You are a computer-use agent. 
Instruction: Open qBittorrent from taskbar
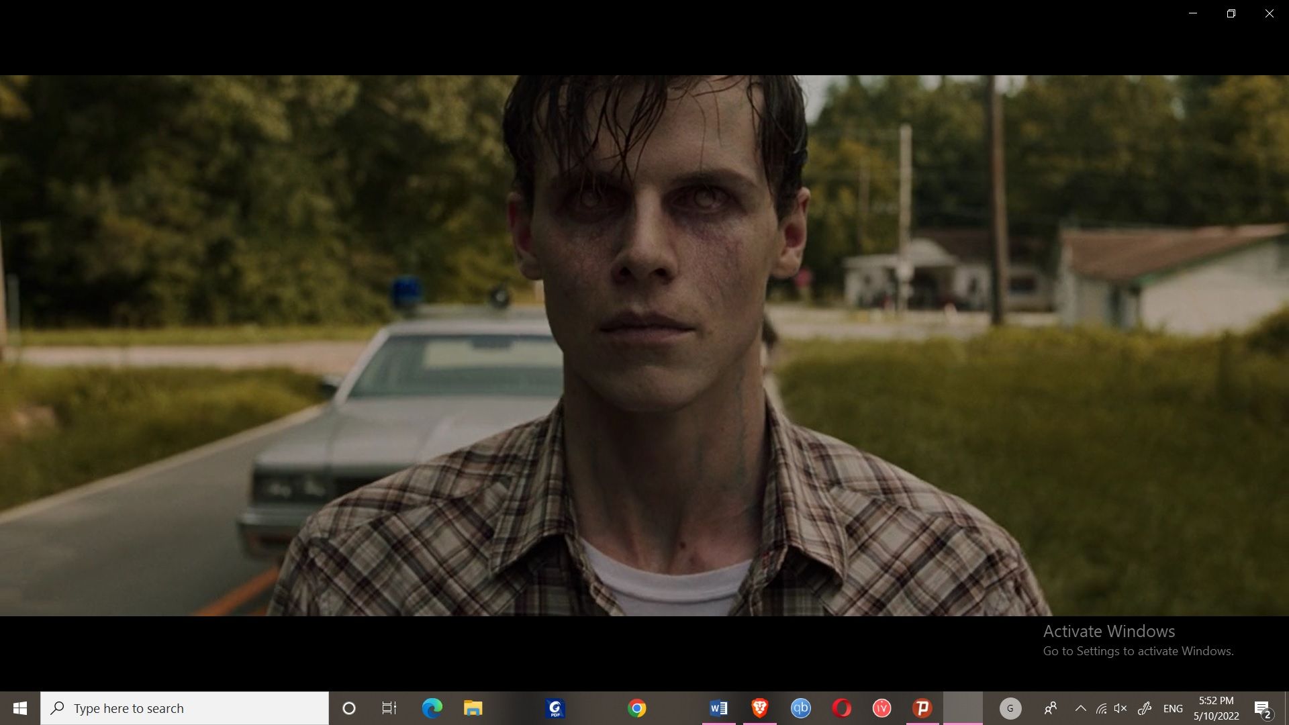(800, 708)
